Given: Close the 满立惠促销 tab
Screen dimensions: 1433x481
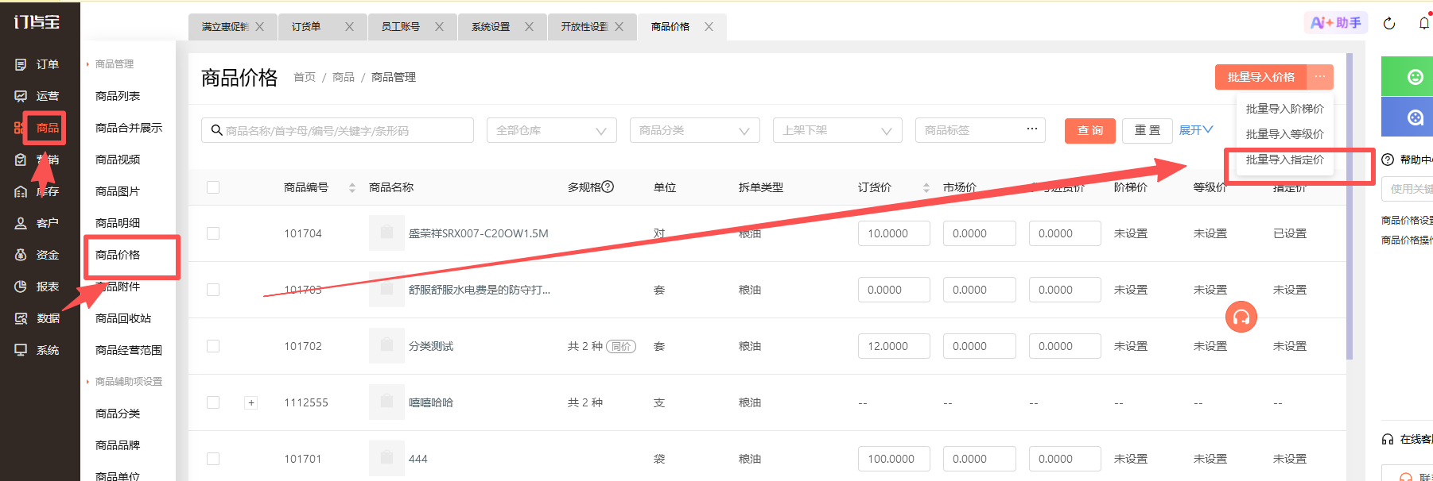Looking at the screenshot, I should coord(259,27).
